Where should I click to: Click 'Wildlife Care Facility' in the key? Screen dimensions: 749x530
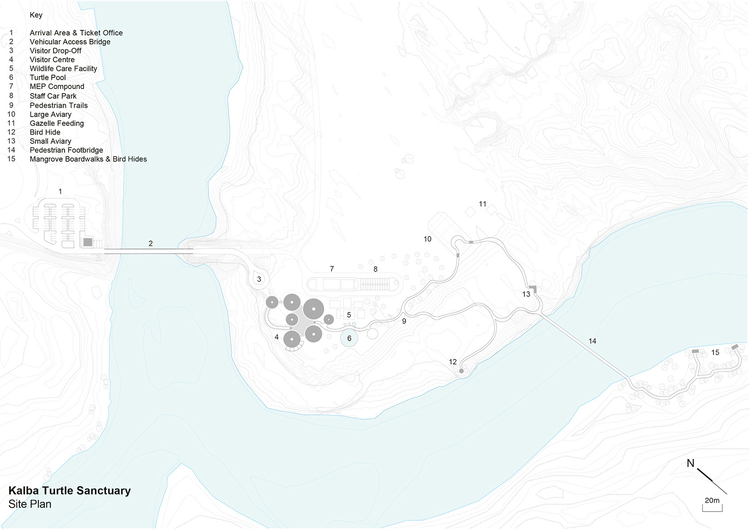63,69
